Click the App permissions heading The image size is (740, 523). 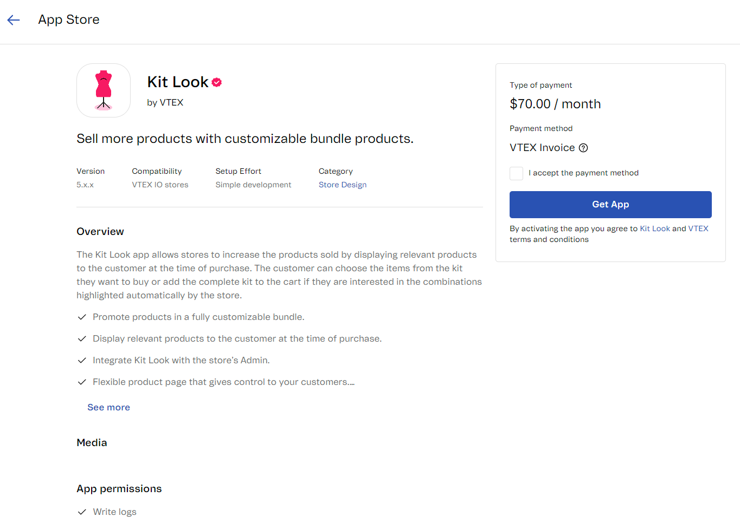(119, 489)
